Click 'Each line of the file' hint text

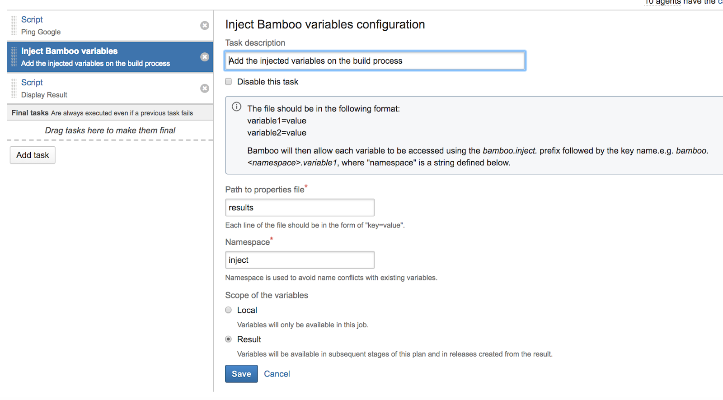click(315, 225)
